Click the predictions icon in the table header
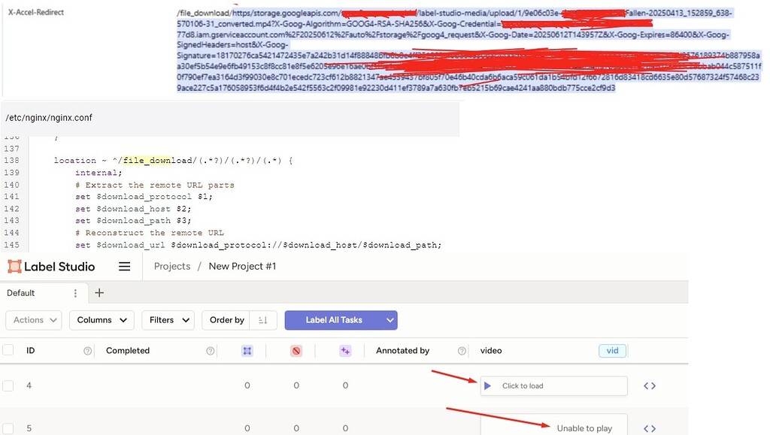770x435 pixels. [345, 350]
